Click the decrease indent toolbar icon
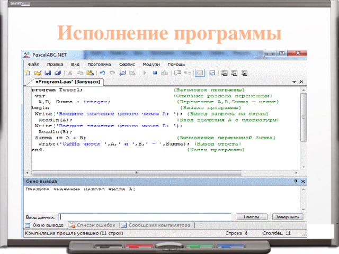Viewport: 339px width, 254px height. [188, 73]
